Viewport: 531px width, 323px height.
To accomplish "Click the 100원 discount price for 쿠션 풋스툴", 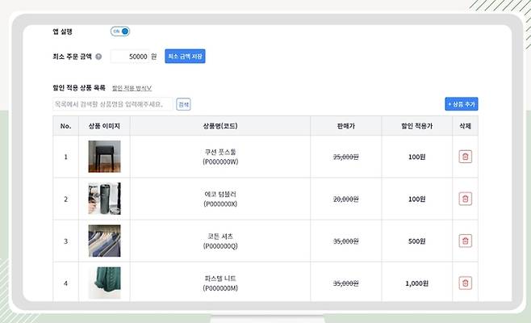I will (x=417, y=157).
